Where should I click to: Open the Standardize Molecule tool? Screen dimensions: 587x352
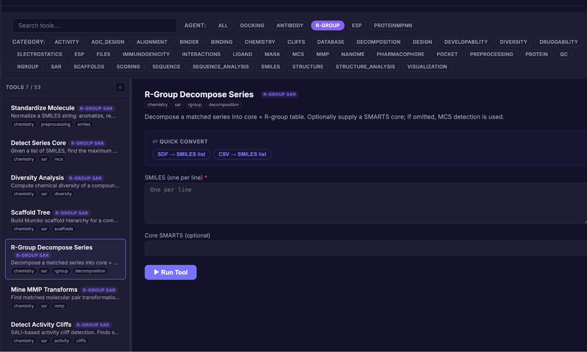click(43, 108)
